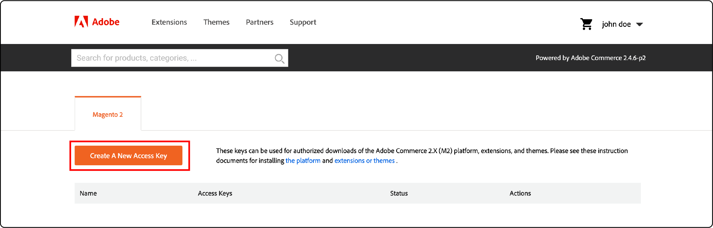Image resolution: width=713 pixels, height=228 pixels.
Task: Click the john doe username
Action: coord(616,24)
